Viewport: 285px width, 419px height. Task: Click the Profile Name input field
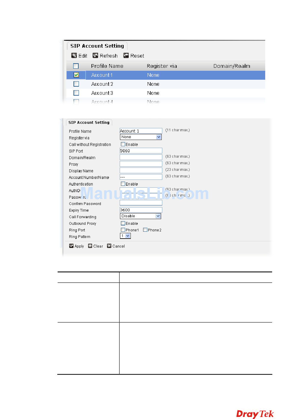click(141, 131)
